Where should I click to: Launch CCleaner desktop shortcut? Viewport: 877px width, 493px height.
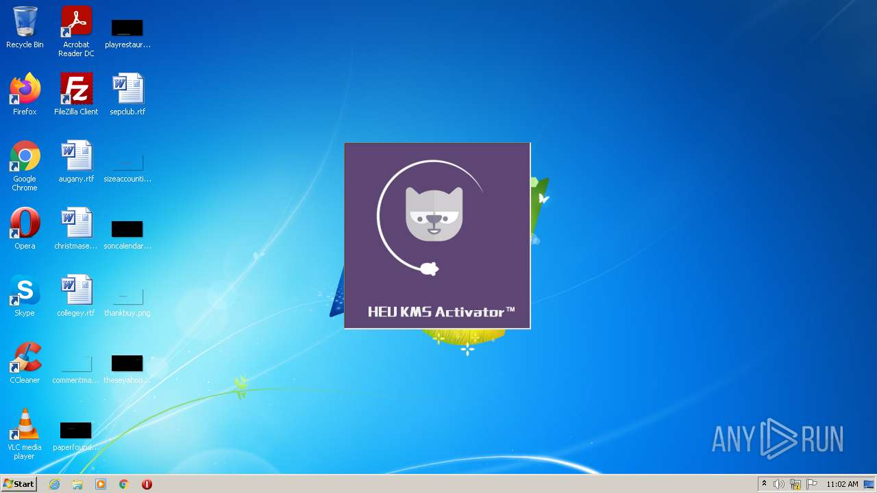click(25, 363)
